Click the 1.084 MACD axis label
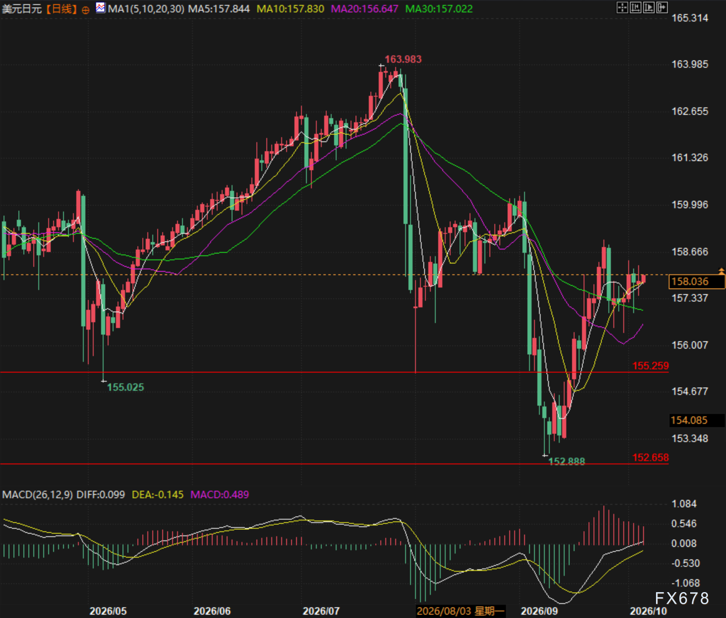The height and width of the screenshot is (618, 726). (684, 503)
